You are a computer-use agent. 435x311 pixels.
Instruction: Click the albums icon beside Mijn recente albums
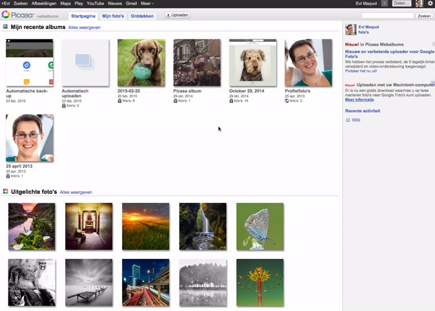coord(5,26)
